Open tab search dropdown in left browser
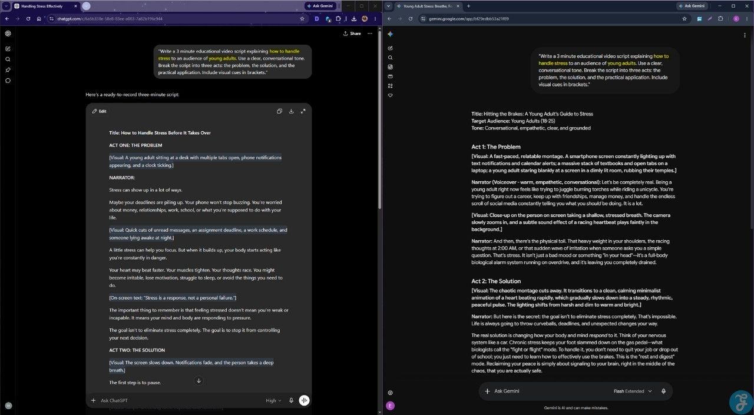The width and height of the screenshot is (754, 415). [x=5, y=6]
